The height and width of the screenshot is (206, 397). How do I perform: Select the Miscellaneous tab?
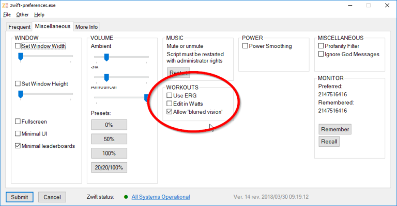pyautogui.click(x=53, y=26)
